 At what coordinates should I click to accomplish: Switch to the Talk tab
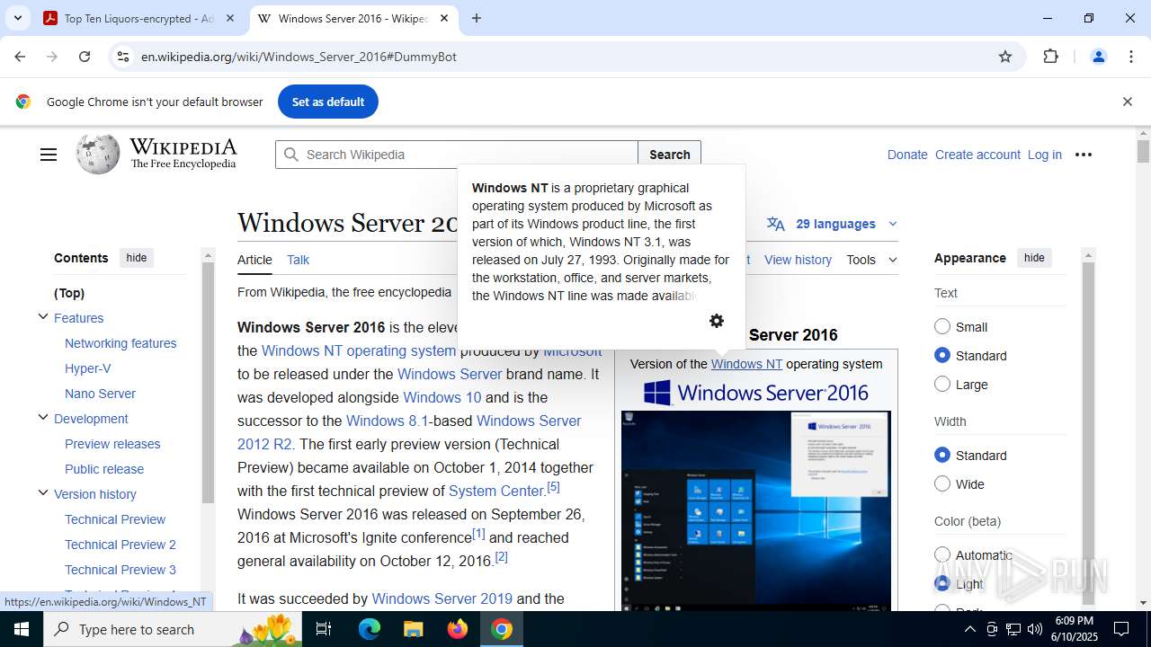tap(298, 260)
